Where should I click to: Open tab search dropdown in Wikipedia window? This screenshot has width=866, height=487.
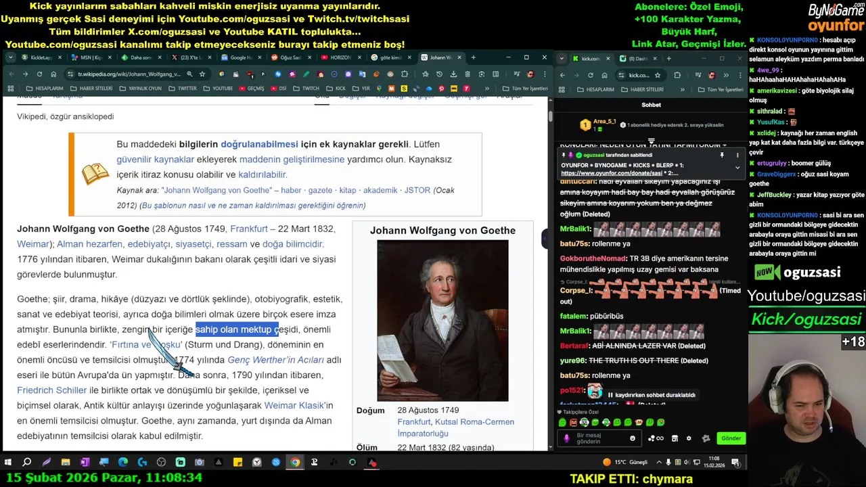[x=11, y=57]
